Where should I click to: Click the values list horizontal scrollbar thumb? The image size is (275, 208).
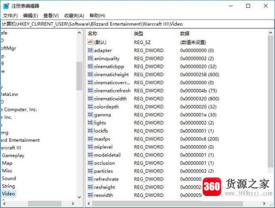(x=168, y=204)
